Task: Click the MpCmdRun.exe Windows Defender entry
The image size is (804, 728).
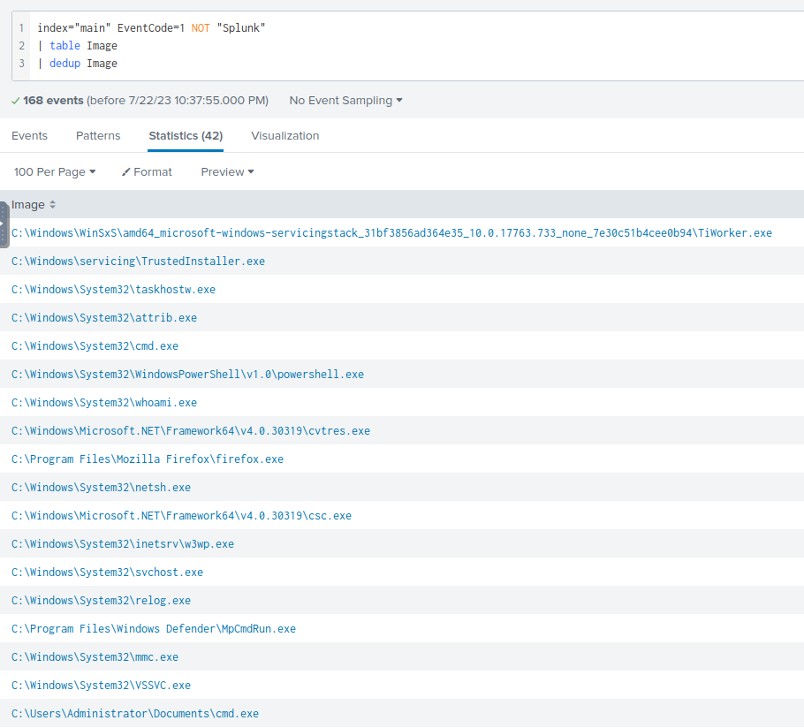Action: (x=154, y=629)
